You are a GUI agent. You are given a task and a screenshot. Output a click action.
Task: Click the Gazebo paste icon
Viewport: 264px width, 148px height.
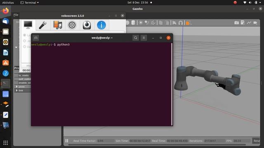point(167,23)
